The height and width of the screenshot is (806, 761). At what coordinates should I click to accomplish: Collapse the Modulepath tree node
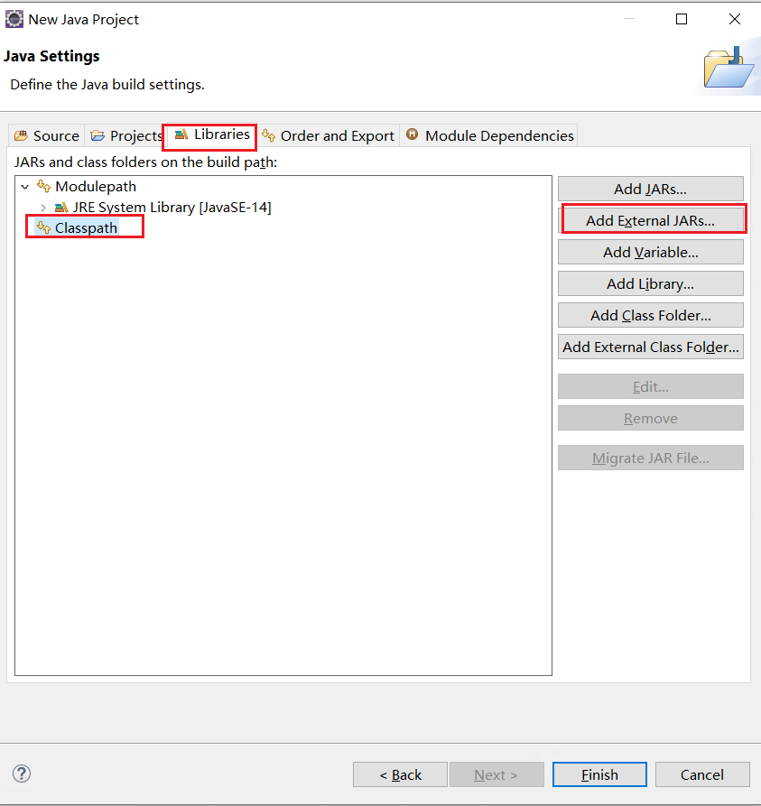point(24,187)
